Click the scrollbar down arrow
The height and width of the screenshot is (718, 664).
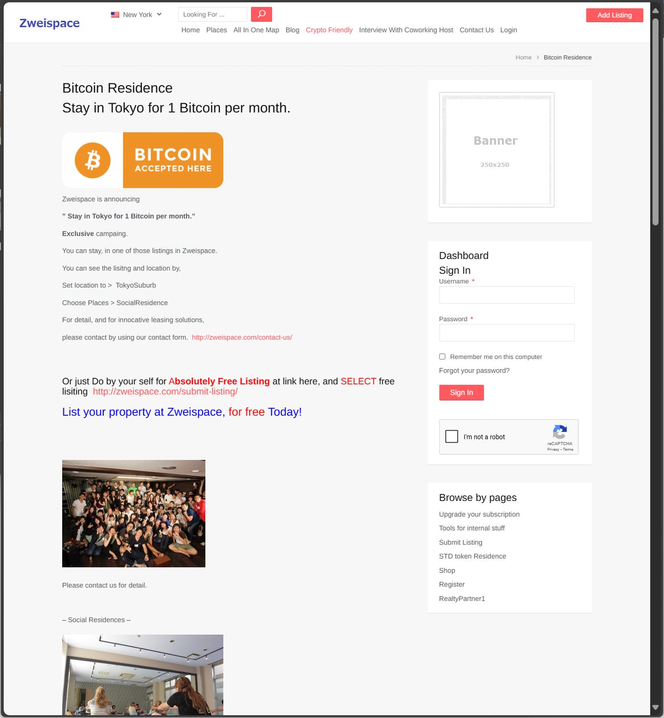pyautogui.click(x=655, y=707)
